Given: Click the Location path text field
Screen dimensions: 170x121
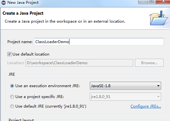Looking at the screenshot, I should point(79,63).
